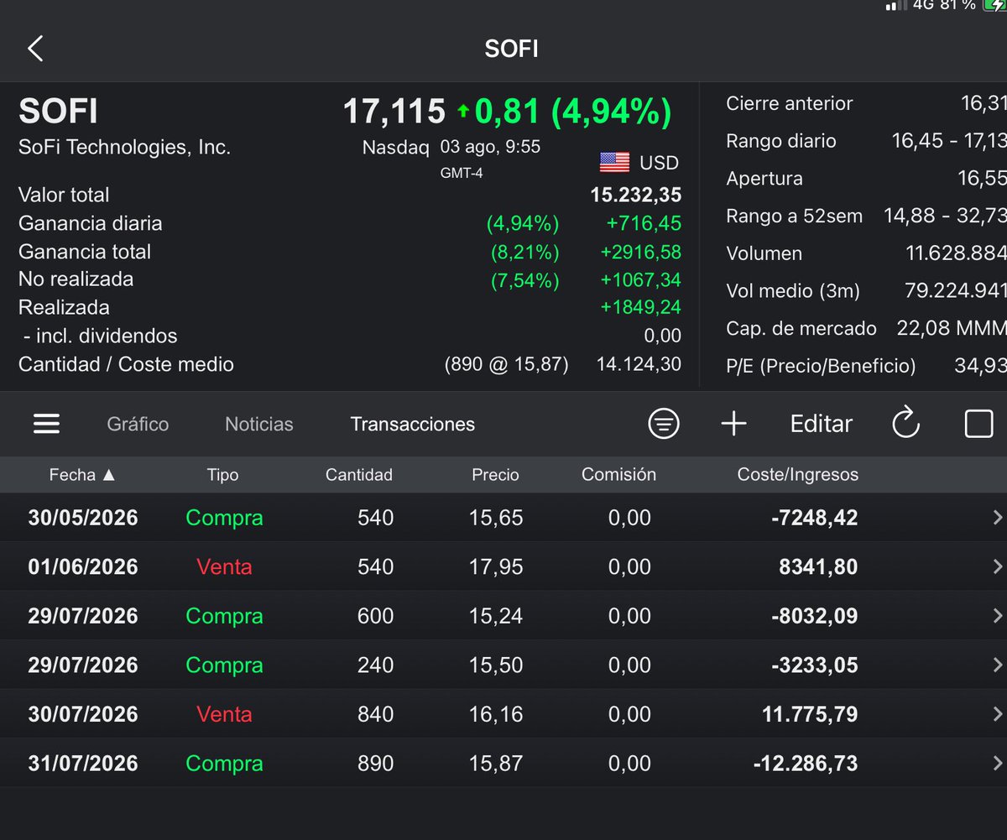1007x840 pixels.
Task: Tap the Cap. de mercado label
Action: 801,328
